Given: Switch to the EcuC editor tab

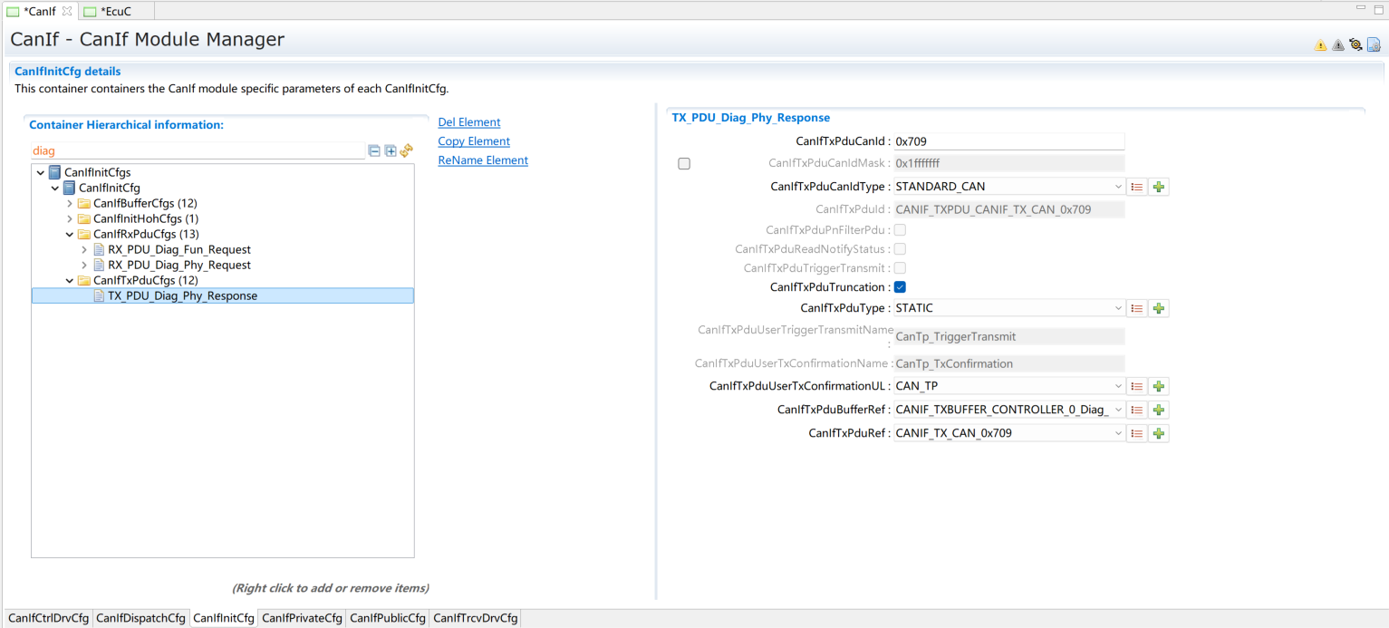Looking at the screenshot, I should (115, 11).
